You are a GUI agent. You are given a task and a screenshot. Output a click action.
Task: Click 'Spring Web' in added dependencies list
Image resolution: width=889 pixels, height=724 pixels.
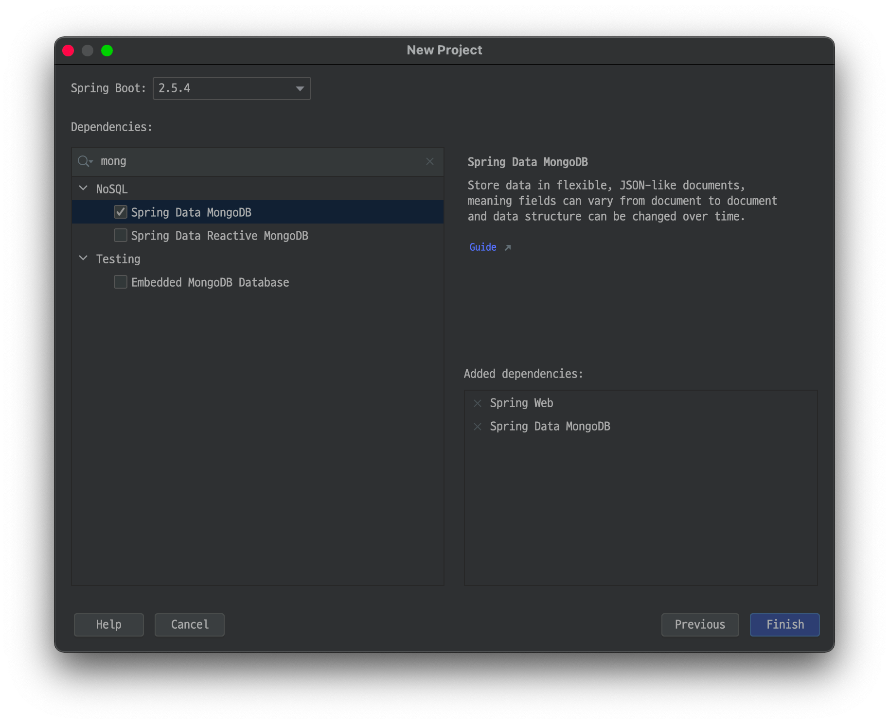[x=521, y=403]
